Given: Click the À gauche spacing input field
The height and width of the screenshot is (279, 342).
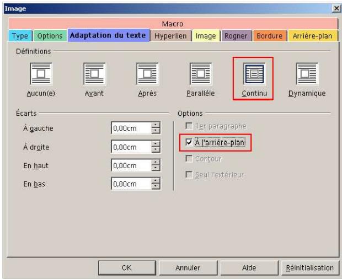Looking at the screenshot, I should (131, 128).
